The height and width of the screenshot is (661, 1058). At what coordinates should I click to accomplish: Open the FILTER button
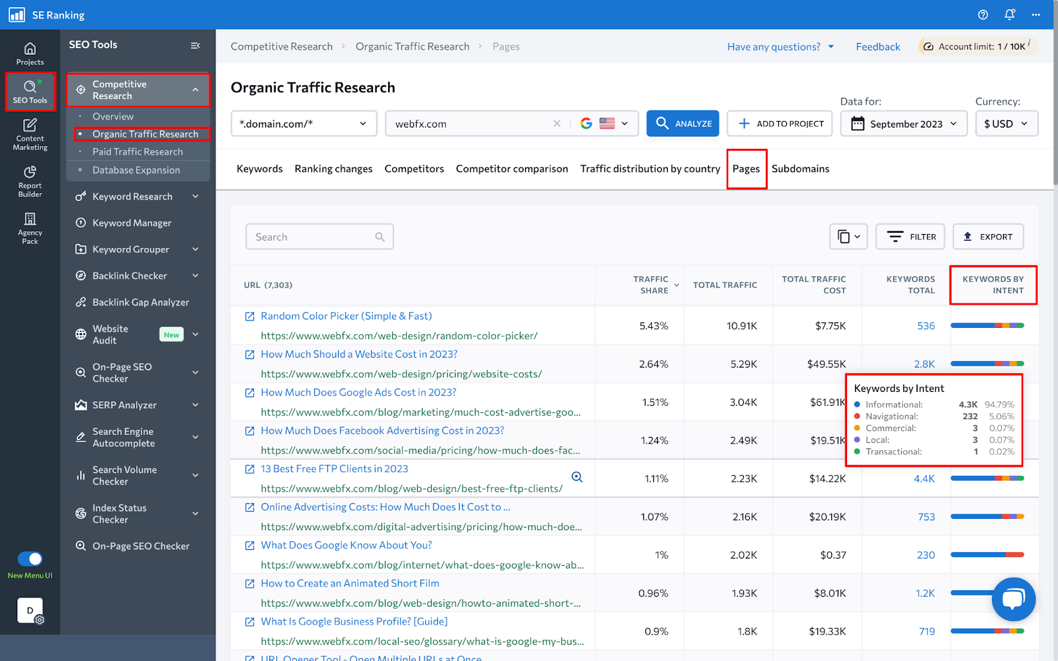[x=911, y=237]
